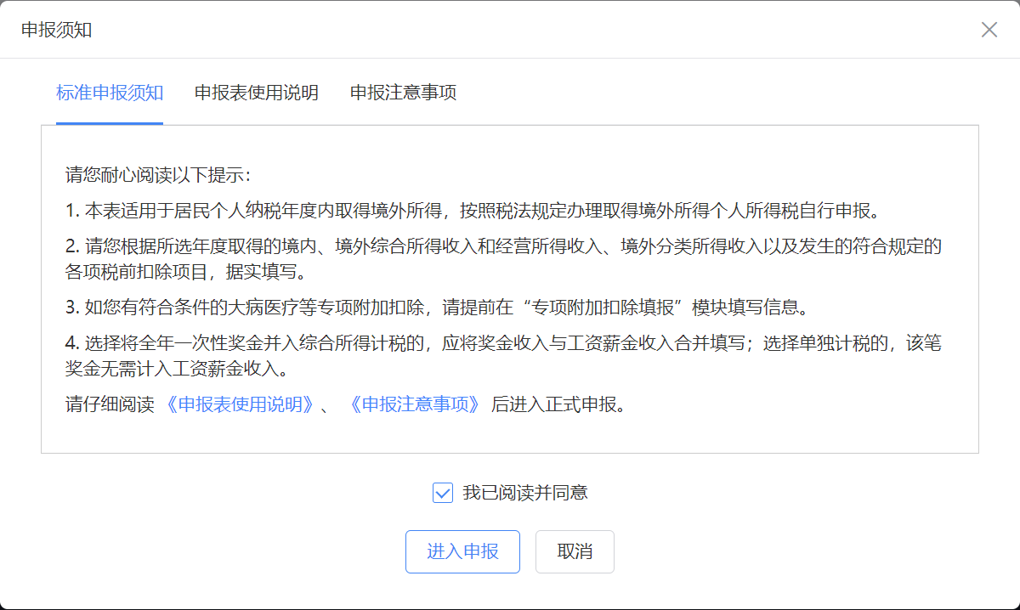Switch to the 标准申报须知 tab
Screen dimensions: 1020x610
(110, 93)
